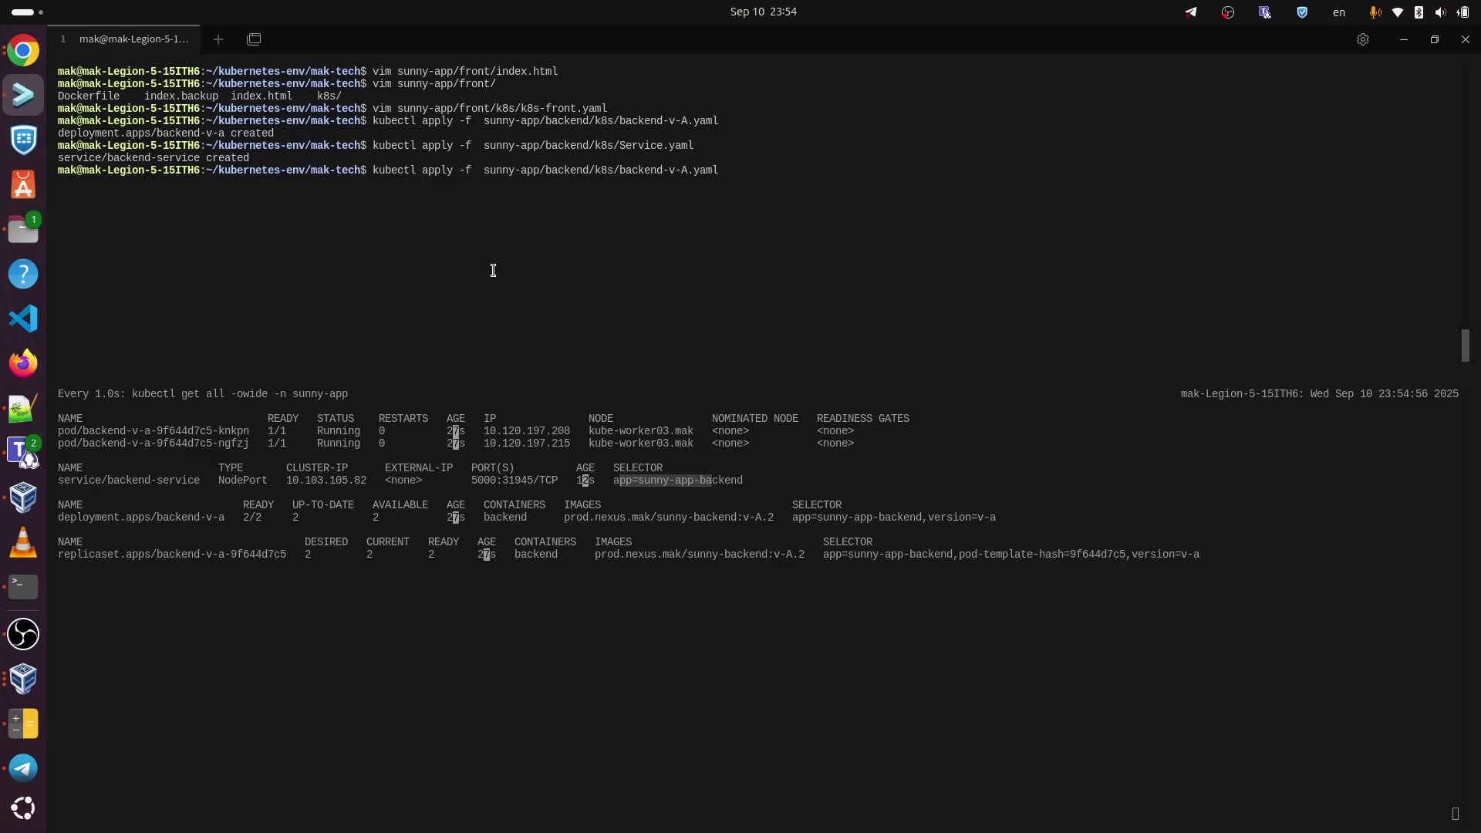Click the split/panes icon beside new tab
The height and width of the screenshot is (833, 1481).
coord(254,39)
